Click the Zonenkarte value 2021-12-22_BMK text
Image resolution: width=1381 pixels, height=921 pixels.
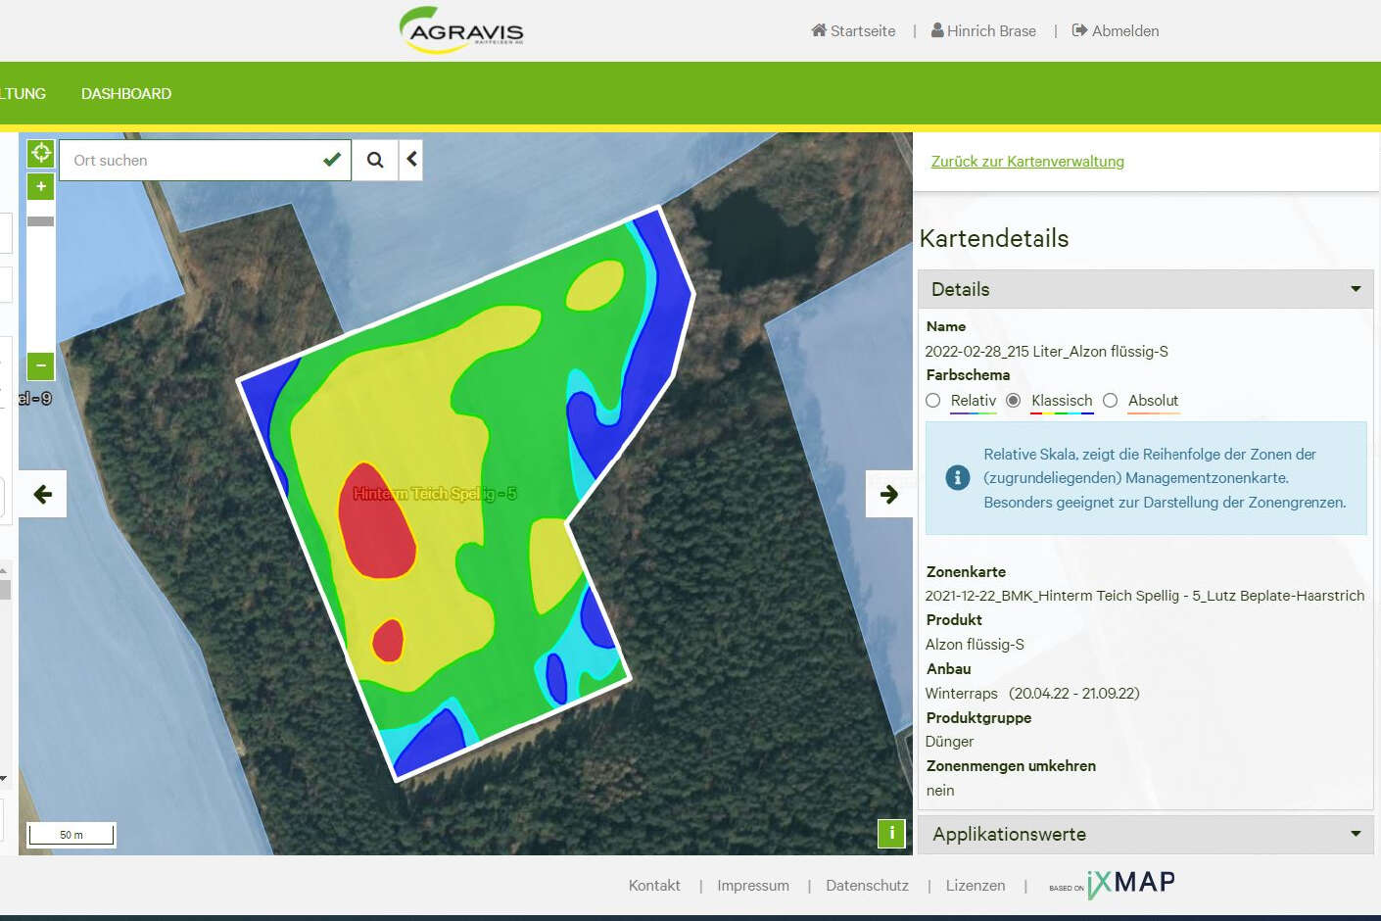tap(1145, 596)
